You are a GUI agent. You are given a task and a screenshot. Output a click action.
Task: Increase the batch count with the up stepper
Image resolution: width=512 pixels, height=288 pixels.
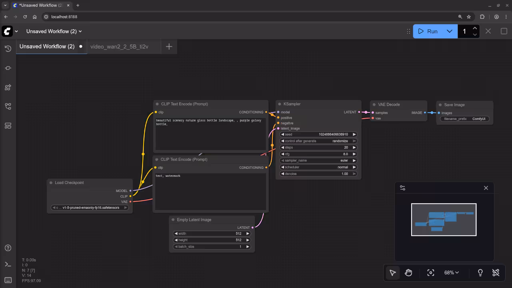click(475, 28)
